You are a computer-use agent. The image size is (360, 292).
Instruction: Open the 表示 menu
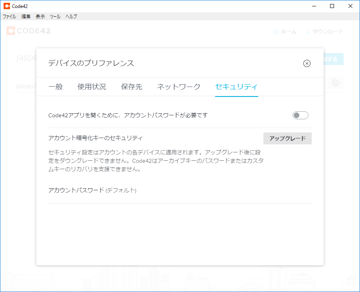click(40, 16)
